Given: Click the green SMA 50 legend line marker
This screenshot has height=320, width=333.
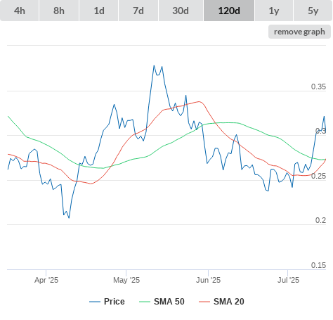Looking at the screenshot, I should (x=145, y=302).
